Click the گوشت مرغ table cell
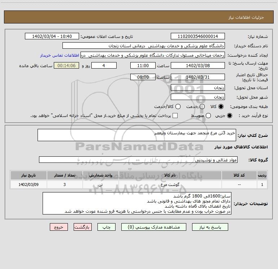 click(x=170, y=185)
